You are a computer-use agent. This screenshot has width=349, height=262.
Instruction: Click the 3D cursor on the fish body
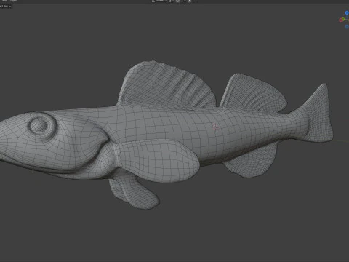click(215, 127)
